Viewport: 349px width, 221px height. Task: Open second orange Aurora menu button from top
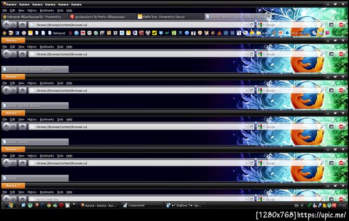[13, 77]
